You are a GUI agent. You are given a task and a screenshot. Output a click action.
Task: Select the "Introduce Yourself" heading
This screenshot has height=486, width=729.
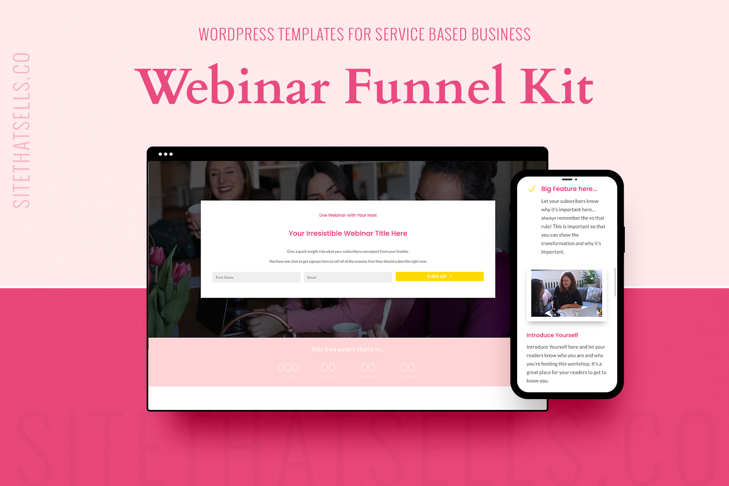552,335
